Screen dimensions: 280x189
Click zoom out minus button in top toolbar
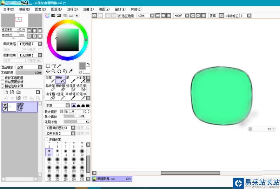point(158,16)
